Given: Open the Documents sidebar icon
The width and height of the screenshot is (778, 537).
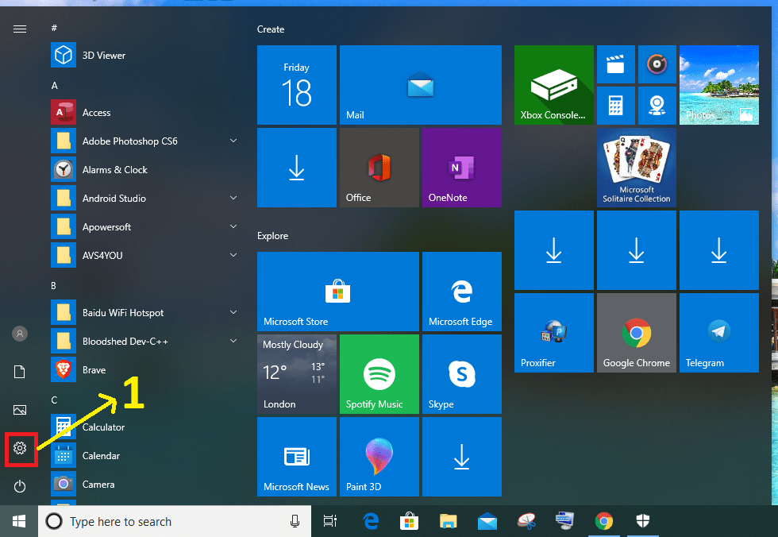Looking at the screenshot, I should tap(20, 372).
